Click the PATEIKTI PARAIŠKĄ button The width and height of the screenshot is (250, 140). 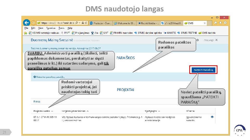(x=203, y=70)
